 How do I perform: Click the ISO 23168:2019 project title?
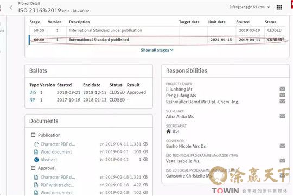pyautogui.click(x=40, y=10)
